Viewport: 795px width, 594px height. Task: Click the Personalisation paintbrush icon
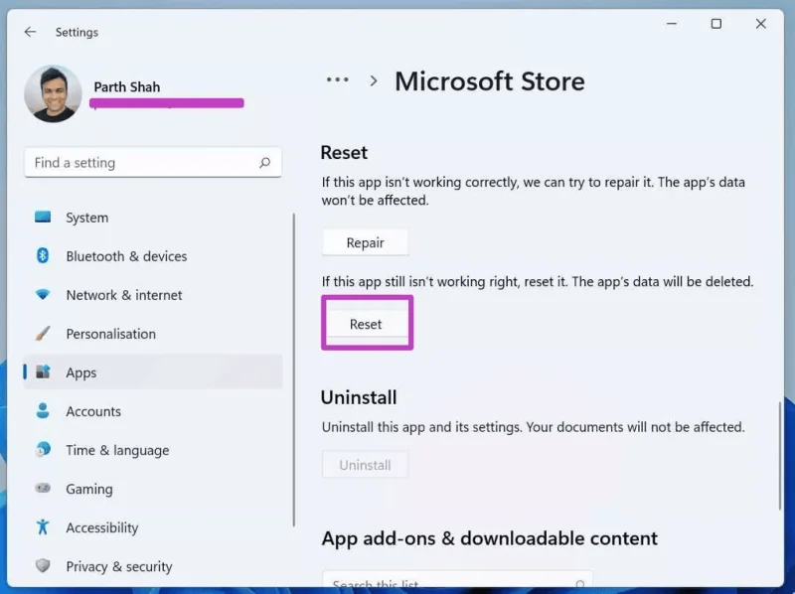coord(43,333)
